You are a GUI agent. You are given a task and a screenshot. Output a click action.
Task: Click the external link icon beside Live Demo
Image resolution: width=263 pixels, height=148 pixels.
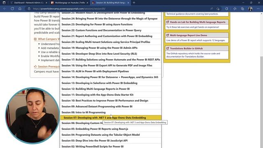tap(167, 35)
